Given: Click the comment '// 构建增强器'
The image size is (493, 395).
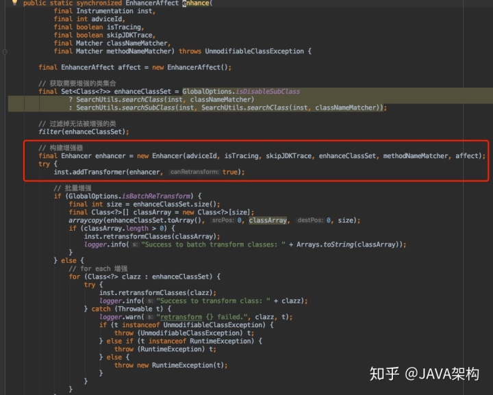Looking at the screenshot, I should [x=61, y=148].
